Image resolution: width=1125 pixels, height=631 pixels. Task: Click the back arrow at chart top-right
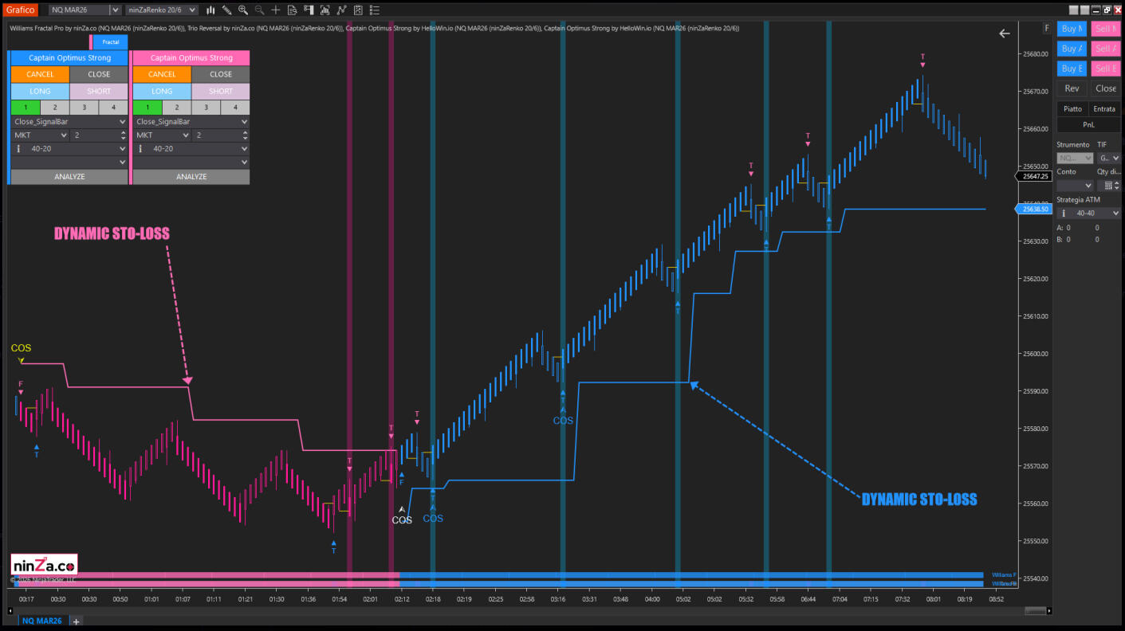point(1005,33)
